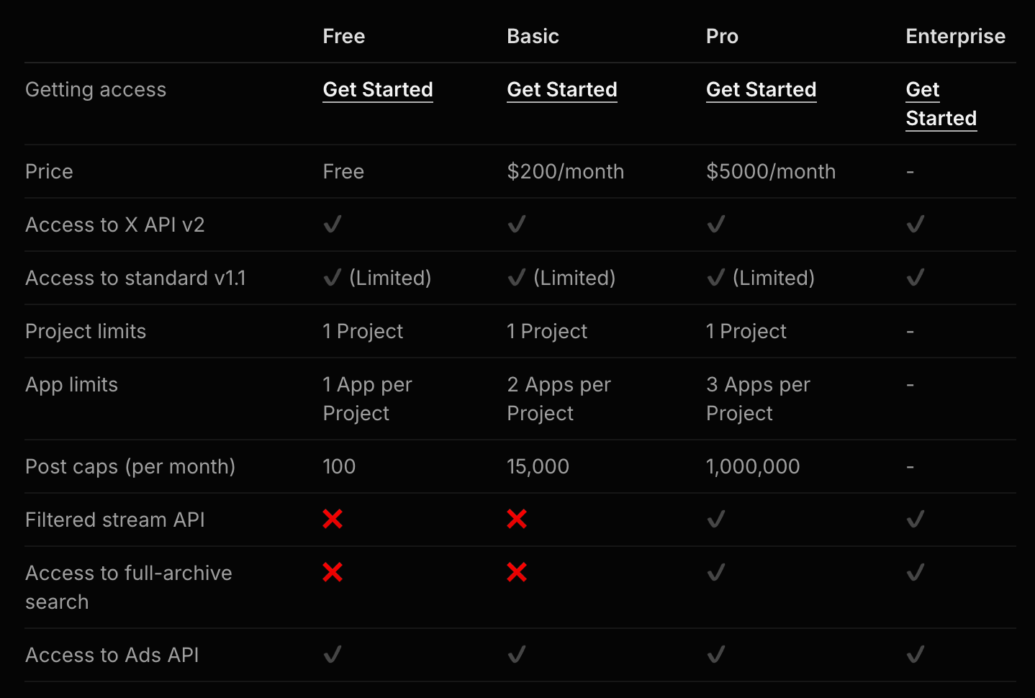Click the Limited checkmark in the Pro column
This screenshot has width=1035, height=698.
[x=715, y=277]
